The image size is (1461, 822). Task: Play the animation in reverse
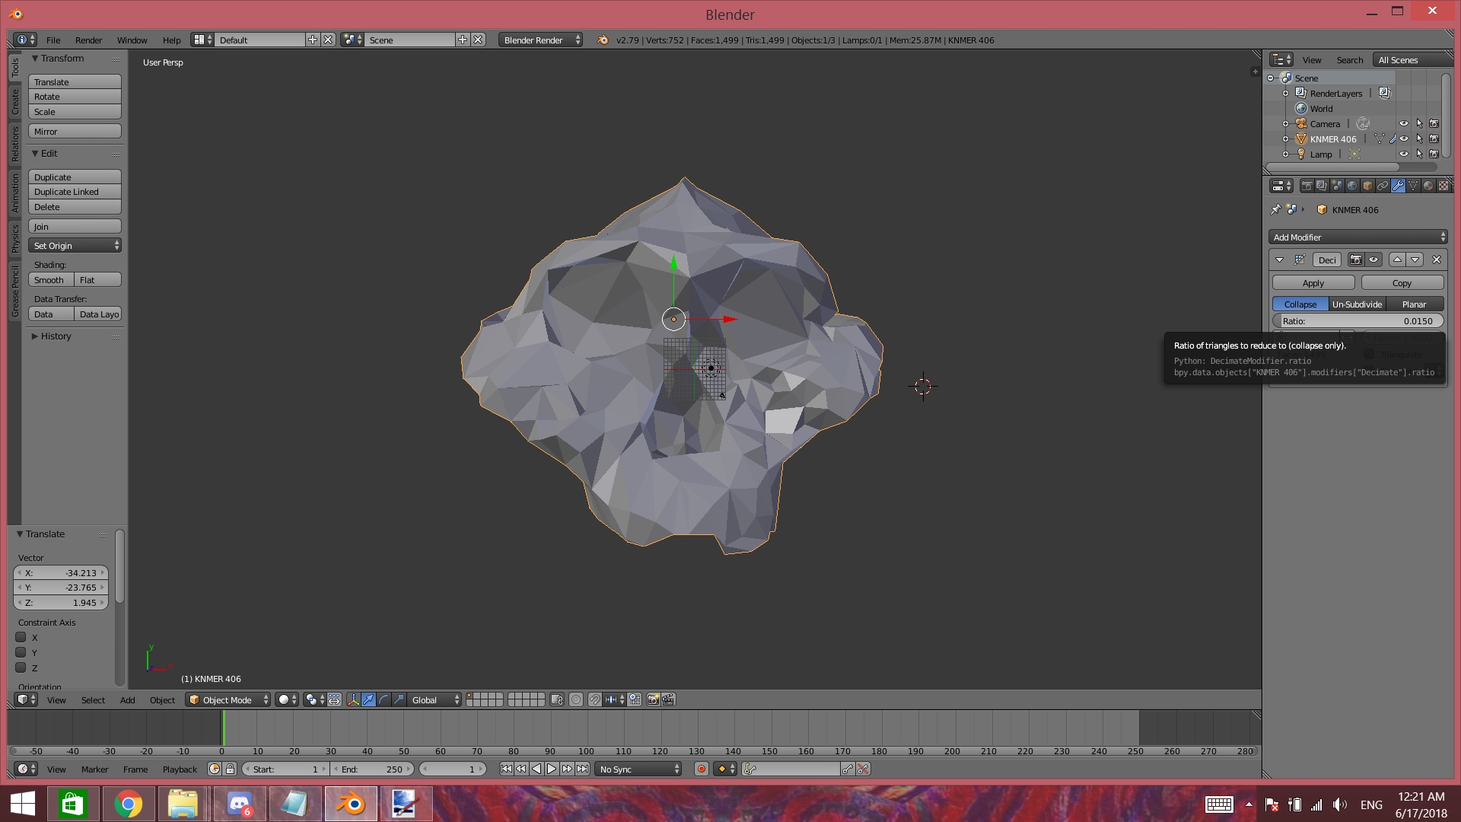[536, 769]
